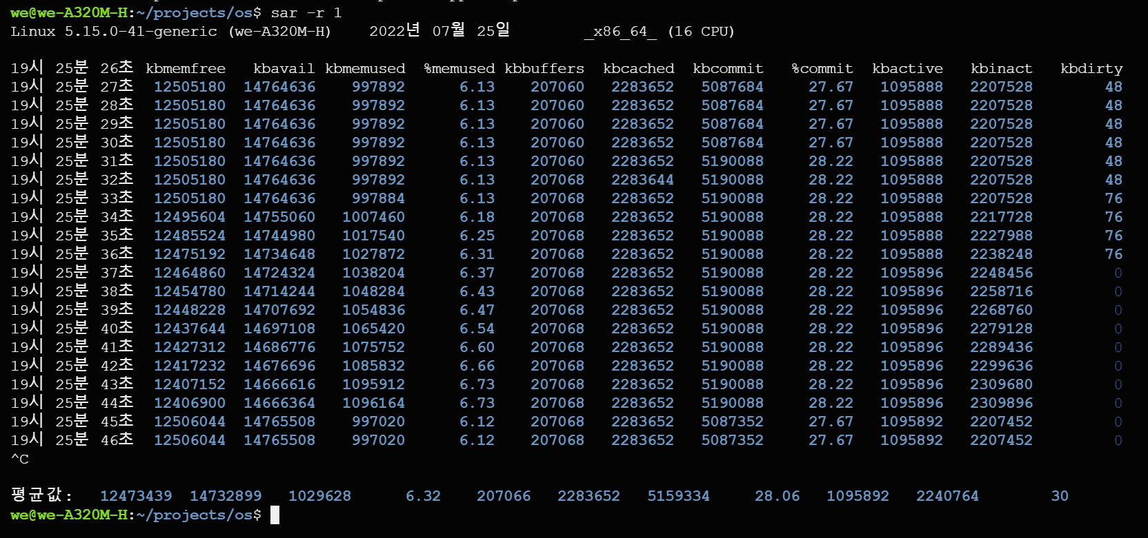
Task: Click the '(we-A320M-H)' hostname in the Linux line
Action: click(280, 32)
